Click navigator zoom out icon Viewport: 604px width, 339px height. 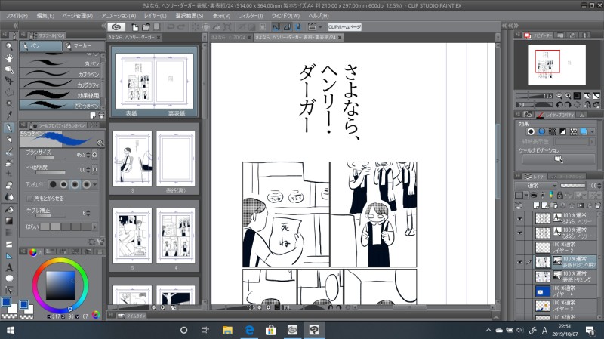click(x=559, y=96)
